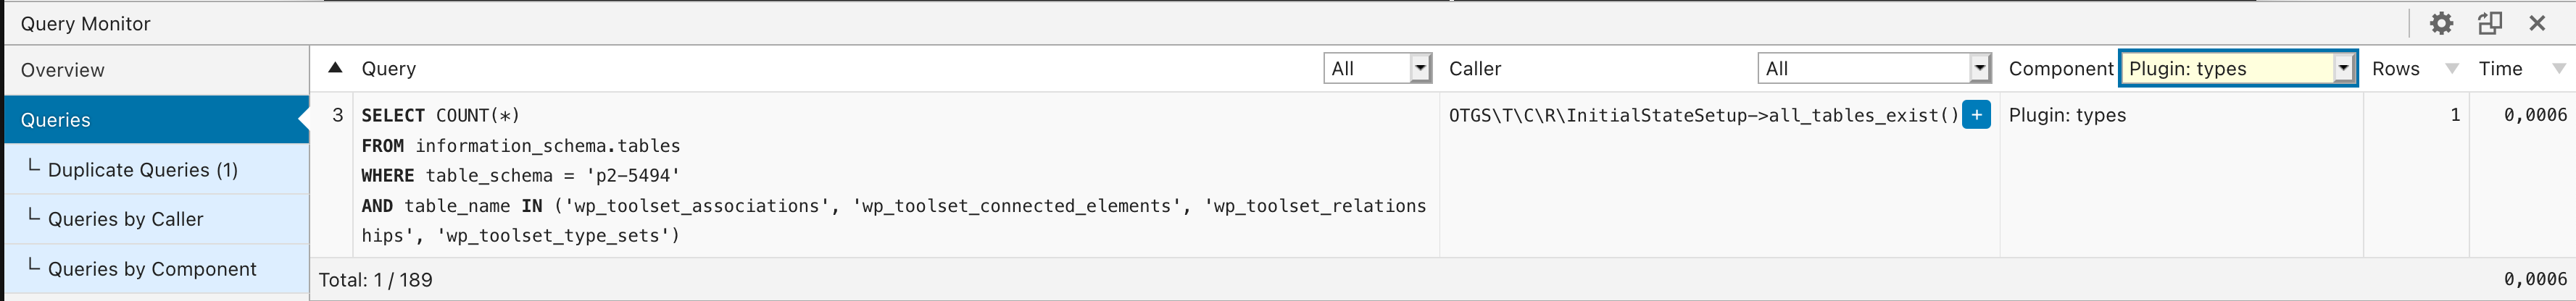Click the all_tables_exist() caller text
Screen dimensions: 2576x301
[x=1704, y=116]
